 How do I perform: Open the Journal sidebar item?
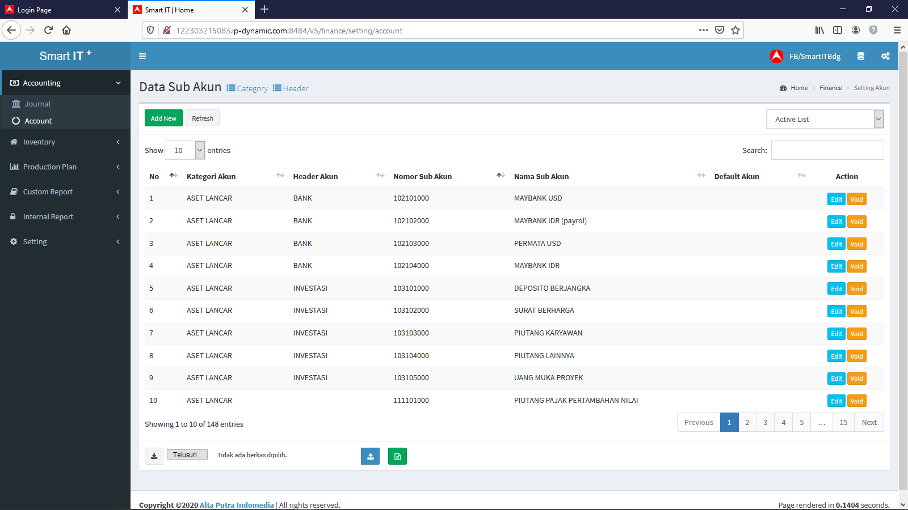(37, 104)
